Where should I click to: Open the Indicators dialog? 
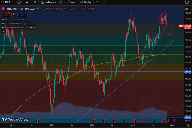pyautogui.click(x=48, y=2)
